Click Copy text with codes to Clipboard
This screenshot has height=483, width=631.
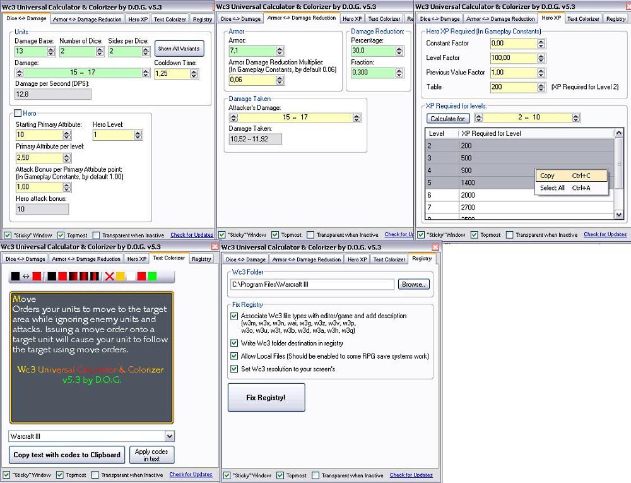67,455
